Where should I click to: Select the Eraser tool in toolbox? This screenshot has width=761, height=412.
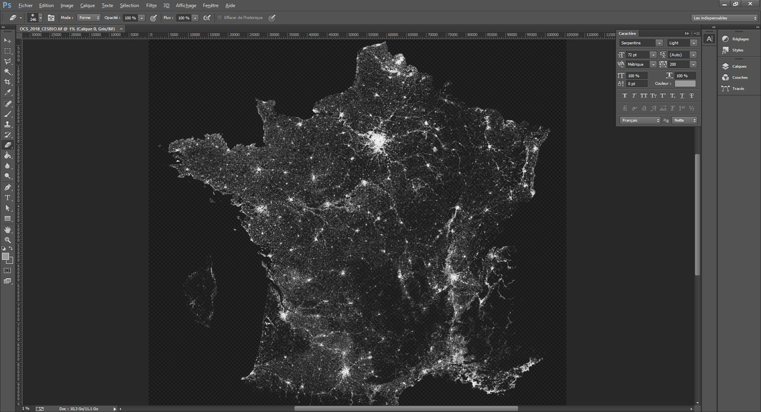8,144
